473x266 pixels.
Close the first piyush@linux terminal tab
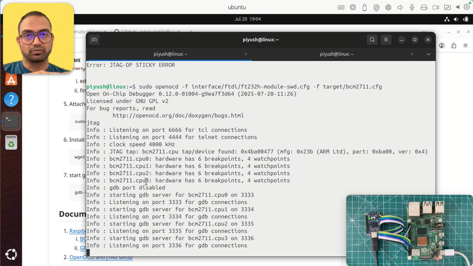(246, 54)
